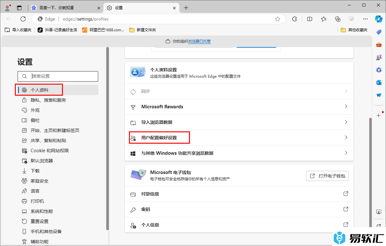
Task: Click the 密码 key icon
Action: tap(133, 210)
